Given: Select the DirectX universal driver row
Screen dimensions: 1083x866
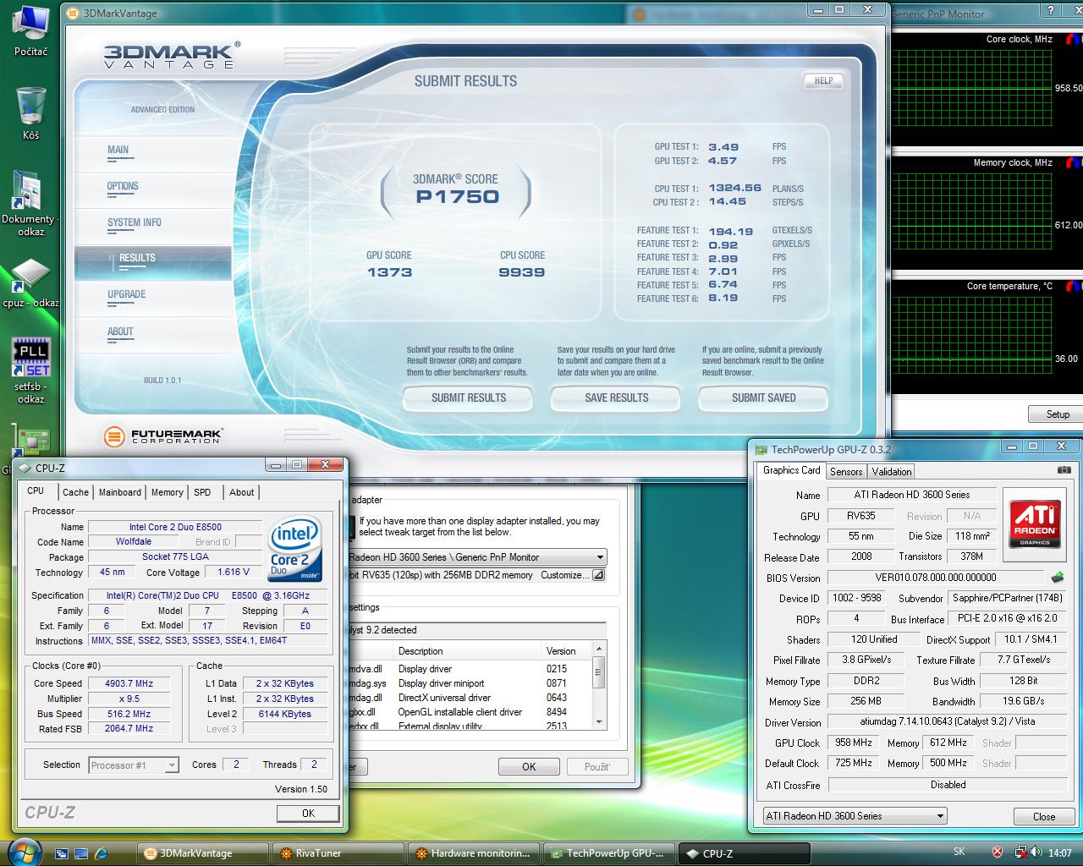Looking at the screenshot, I should [x=470, y=698].
